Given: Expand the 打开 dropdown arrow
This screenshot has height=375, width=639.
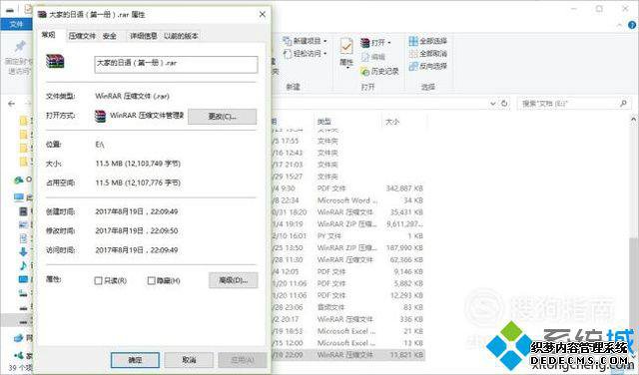Looking at the screenshot, I should [389, 43].
